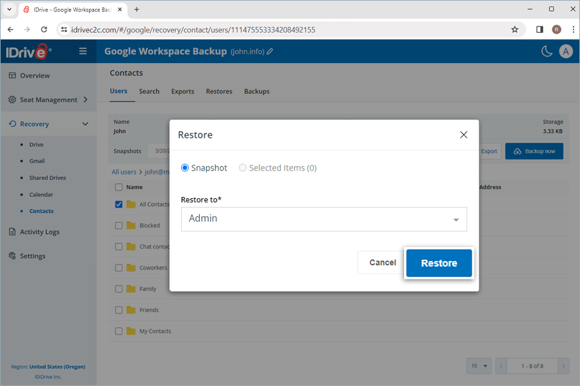
Task: Open the Snapshots date selector
Action: (x=159, y=151)
